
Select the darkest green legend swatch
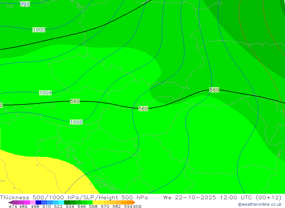click(67, 202)
